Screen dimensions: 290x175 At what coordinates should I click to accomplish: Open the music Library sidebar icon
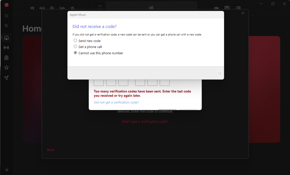pyautogui.click(x=6, y=58)
